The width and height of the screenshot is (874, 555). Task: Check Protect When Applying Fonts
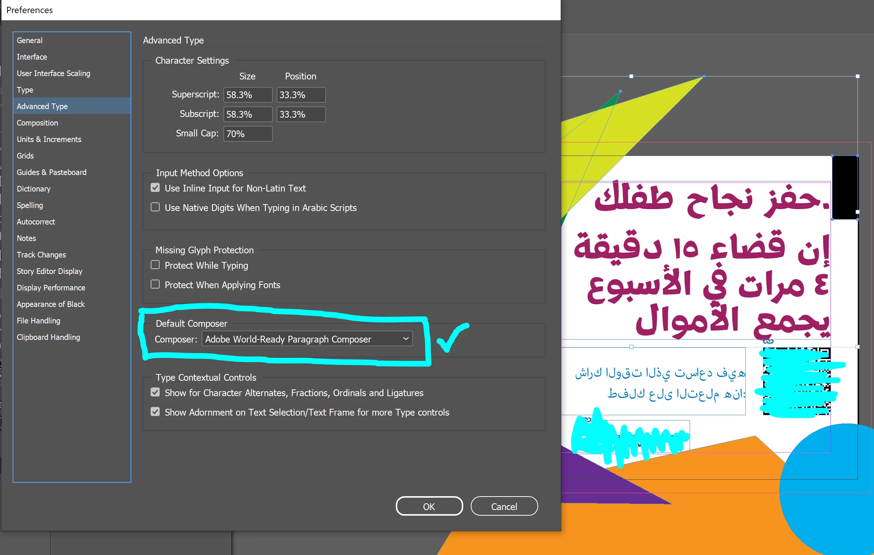[x=155, y=284]
